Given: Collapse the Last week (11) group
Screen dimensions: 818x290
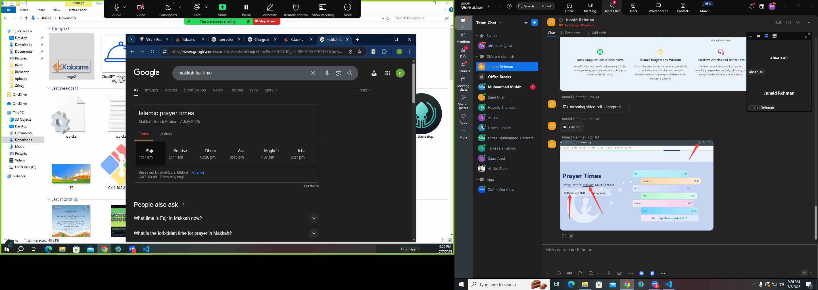Looking at the screenshot, I should click(x=49, y=88).
